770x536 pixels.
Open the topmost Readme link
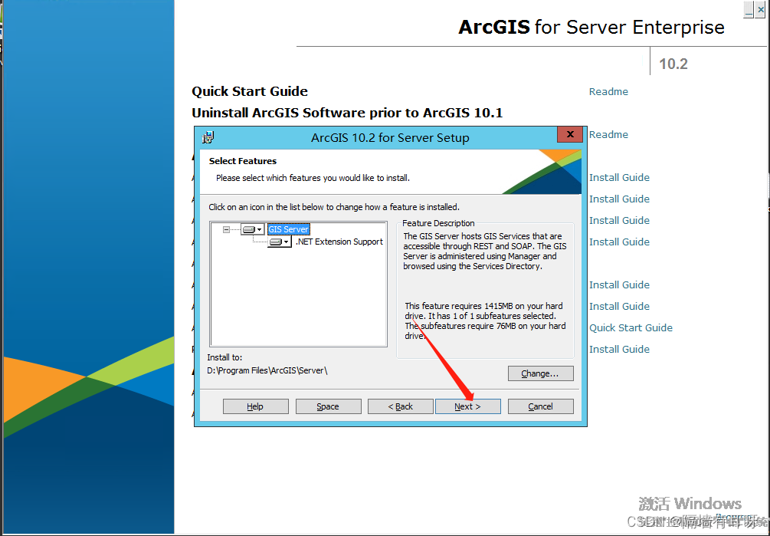tap(608, 91)
